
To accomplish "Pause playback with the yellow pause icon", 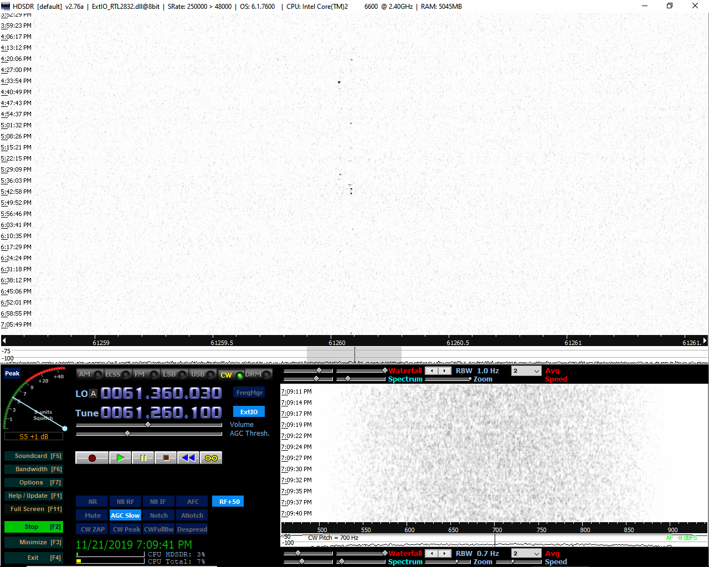I will pos(143,458).
